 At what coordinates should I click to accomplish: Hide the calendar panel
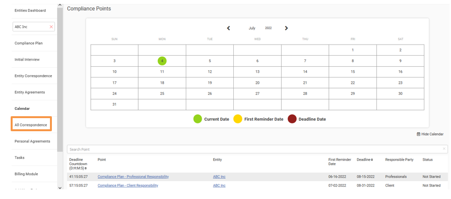430,134
